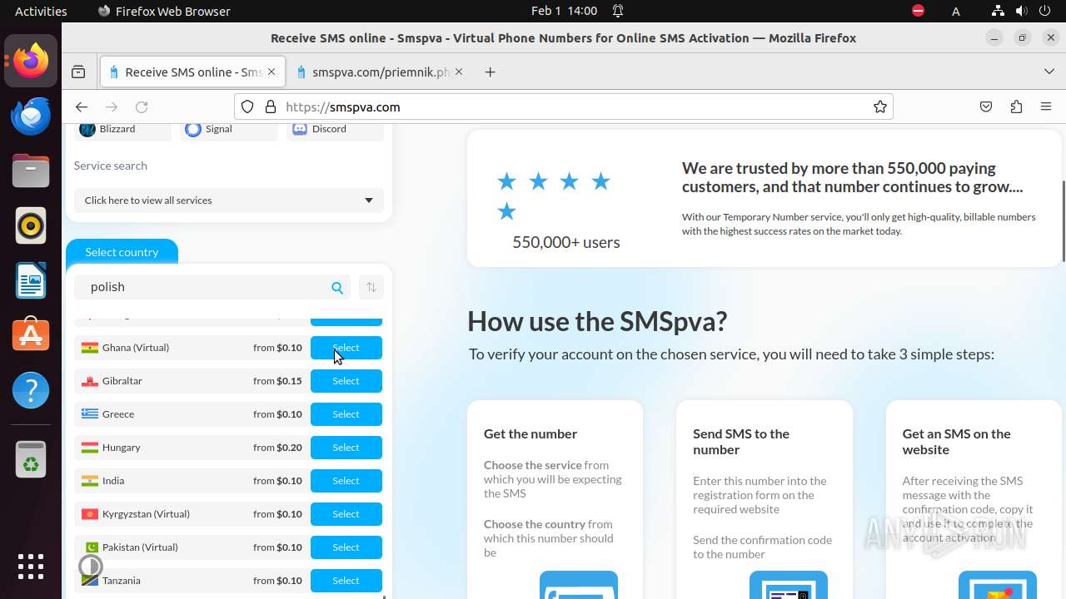
Task: Open the Activities overview
Action: (41, 11)
